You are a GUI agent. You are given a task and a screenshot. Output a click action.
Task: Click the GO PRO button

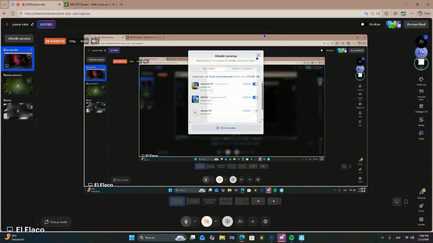46,24
